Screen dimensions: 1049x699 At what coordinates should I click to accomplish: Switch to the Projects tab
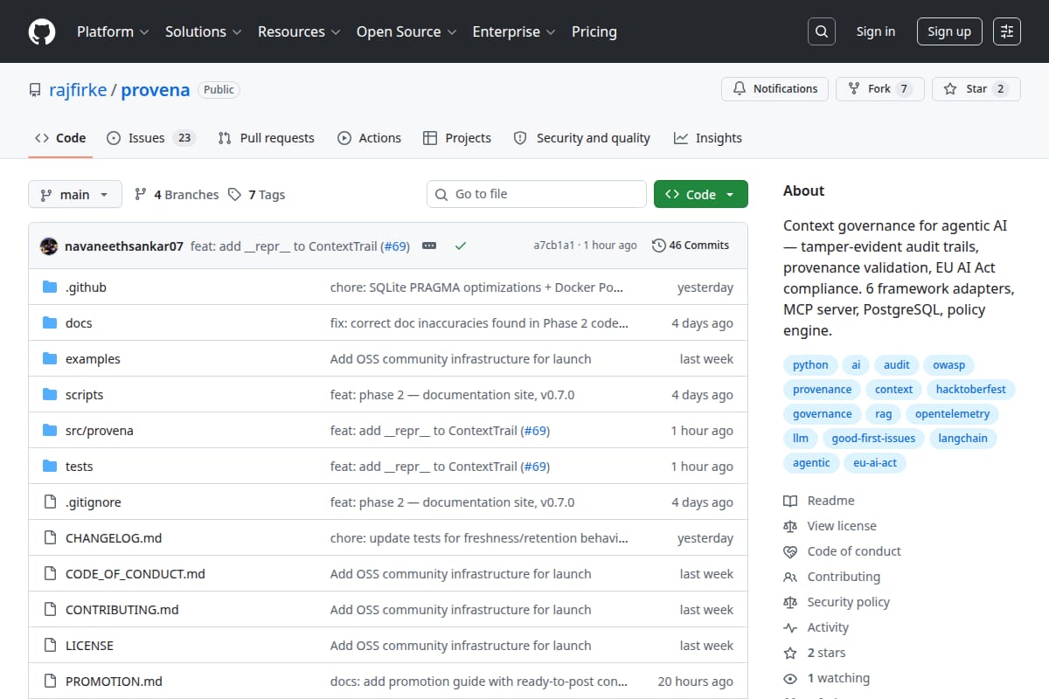click(x=457, y=138)
